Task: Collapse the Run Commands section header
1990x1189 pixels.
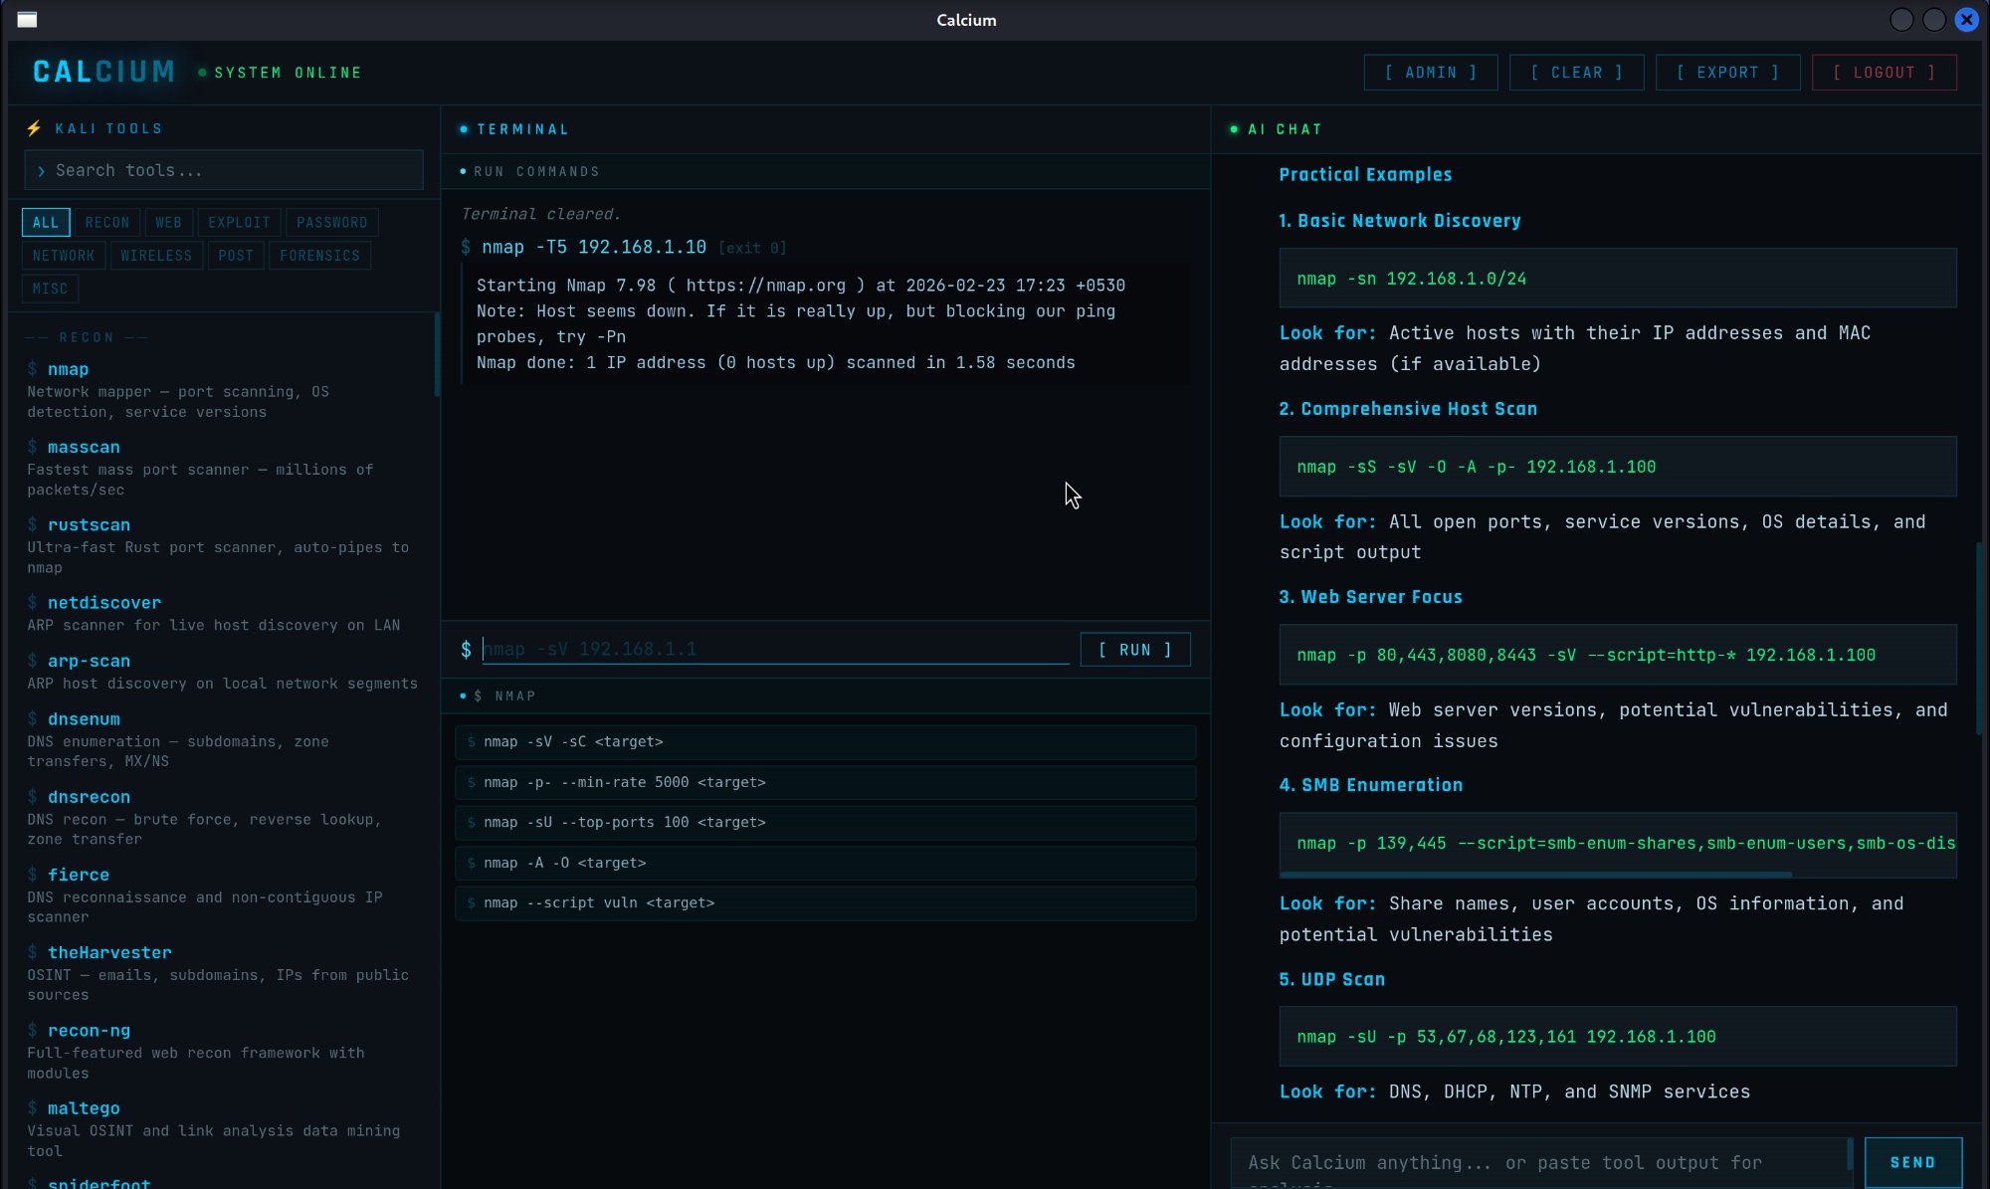Action: pyautogui.click(x=537, y=171)
